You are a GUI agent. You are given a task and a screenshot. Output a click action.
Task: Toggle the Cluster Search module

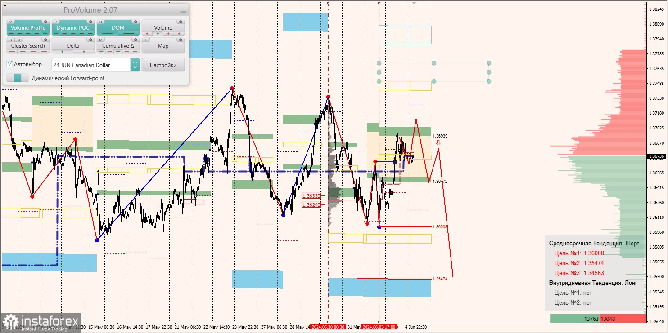[28, 45]
